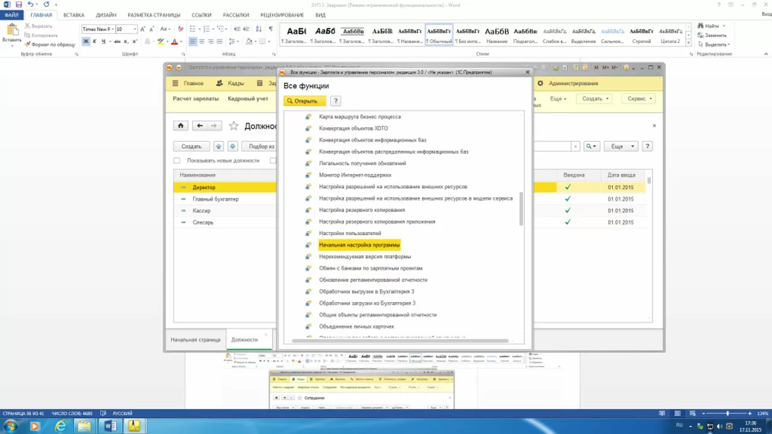Viewport: 772px width, 434px height.
Task: Click the Word zoom slider in status bar
Action: point(727,414)
